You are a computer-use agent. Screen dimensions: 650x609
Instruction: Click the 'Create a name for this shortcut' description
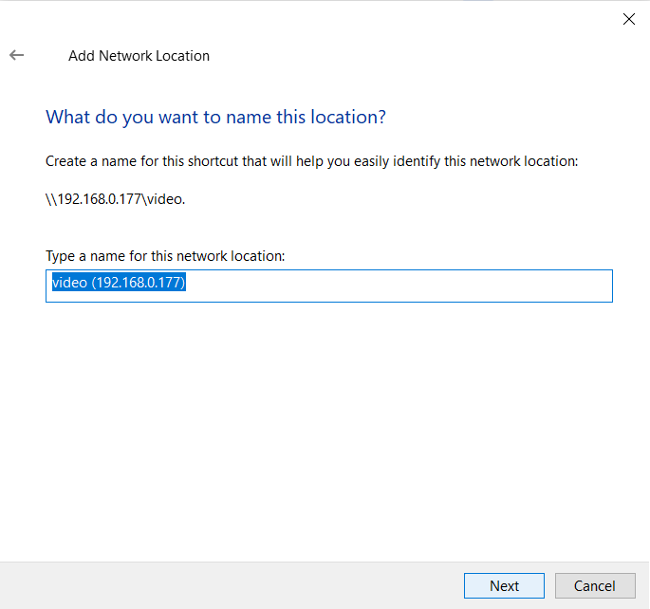point(311,161)
